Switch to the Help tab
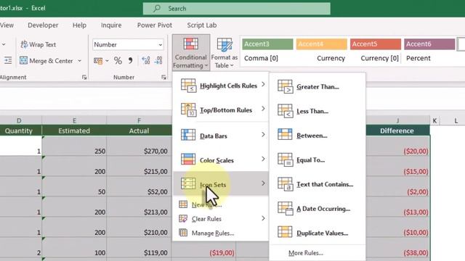465x261 pixels. tap(79, 25)
